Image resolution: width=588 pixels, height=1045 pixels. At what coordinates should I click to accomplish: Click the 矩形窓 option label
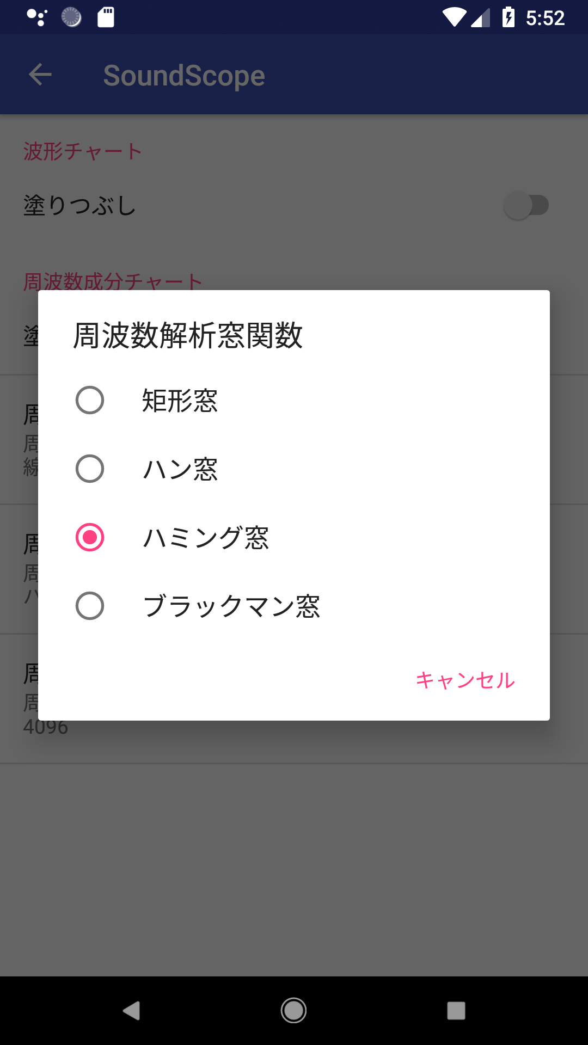click(180, 401)
